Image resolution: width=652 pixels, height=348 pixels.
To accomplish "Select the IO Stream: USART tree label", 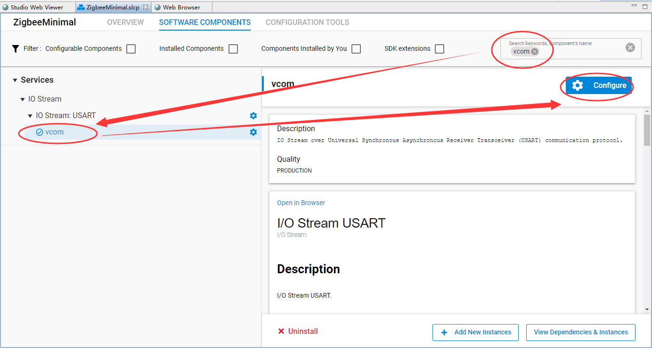I will click(x=66, y=116).
